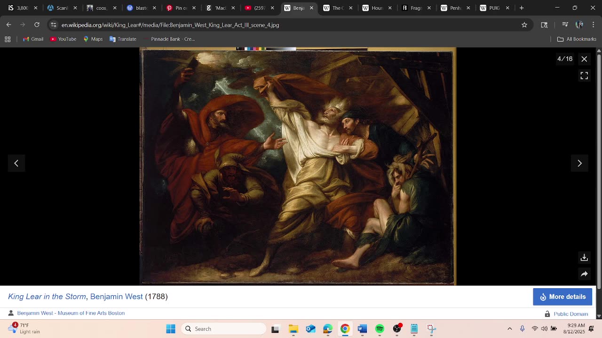The width and height of the screenshot is (602, 338).
Task: Close the media viewer with the X
Action: [584, 59]
